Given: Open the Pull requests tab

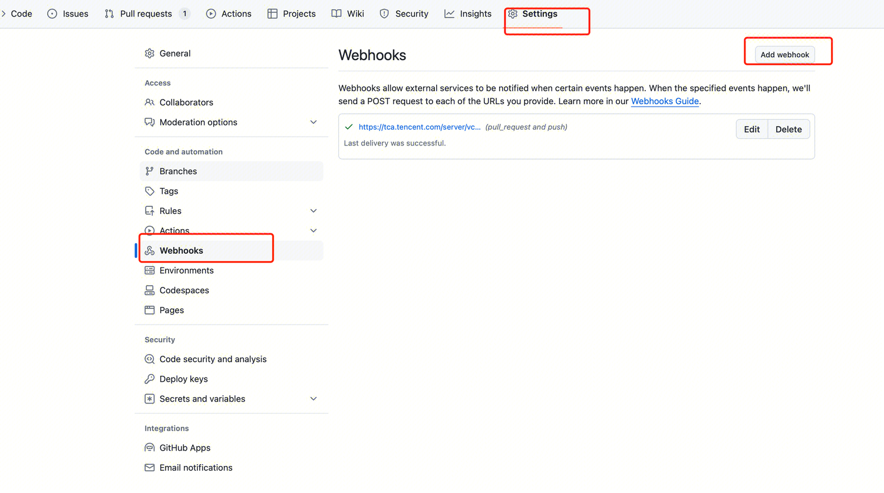Looking at the screenshot, I should point(147,14).
